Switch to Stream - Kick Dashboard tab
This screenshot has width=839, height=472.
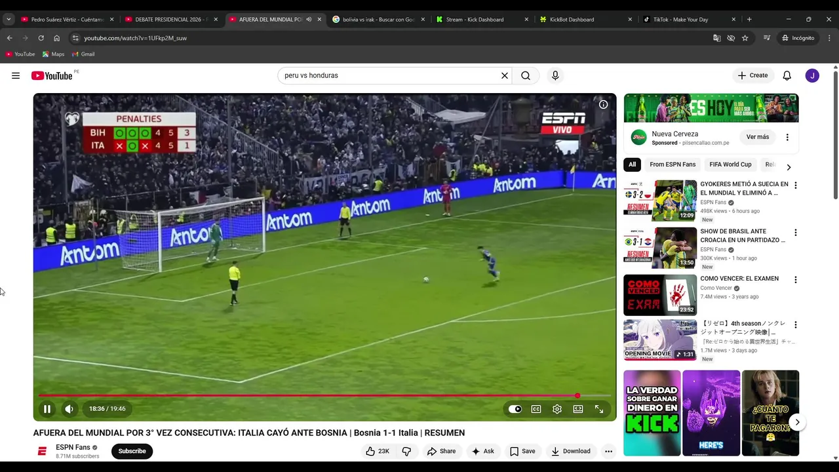click(x=482, y=20)
